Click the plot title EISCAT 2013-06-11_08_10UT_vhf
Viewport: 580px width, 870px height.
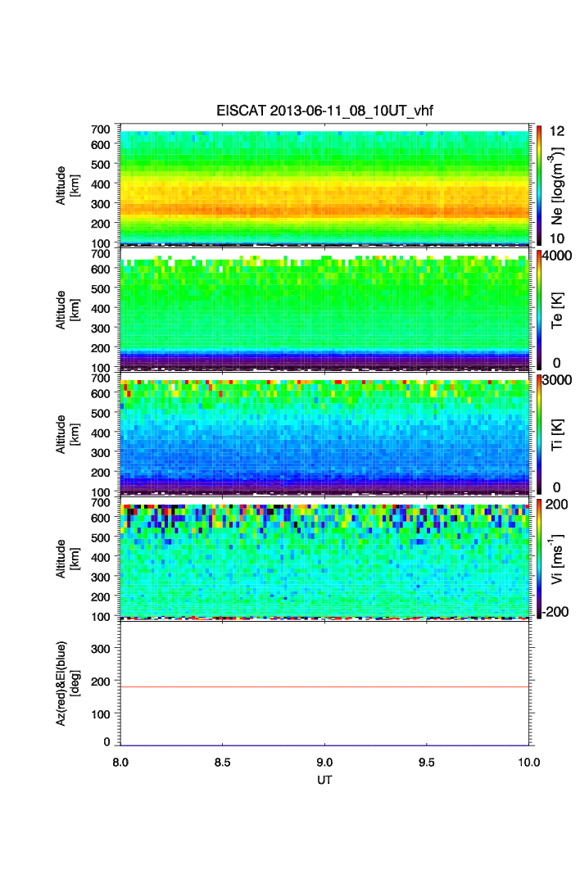tap(324, 113)
